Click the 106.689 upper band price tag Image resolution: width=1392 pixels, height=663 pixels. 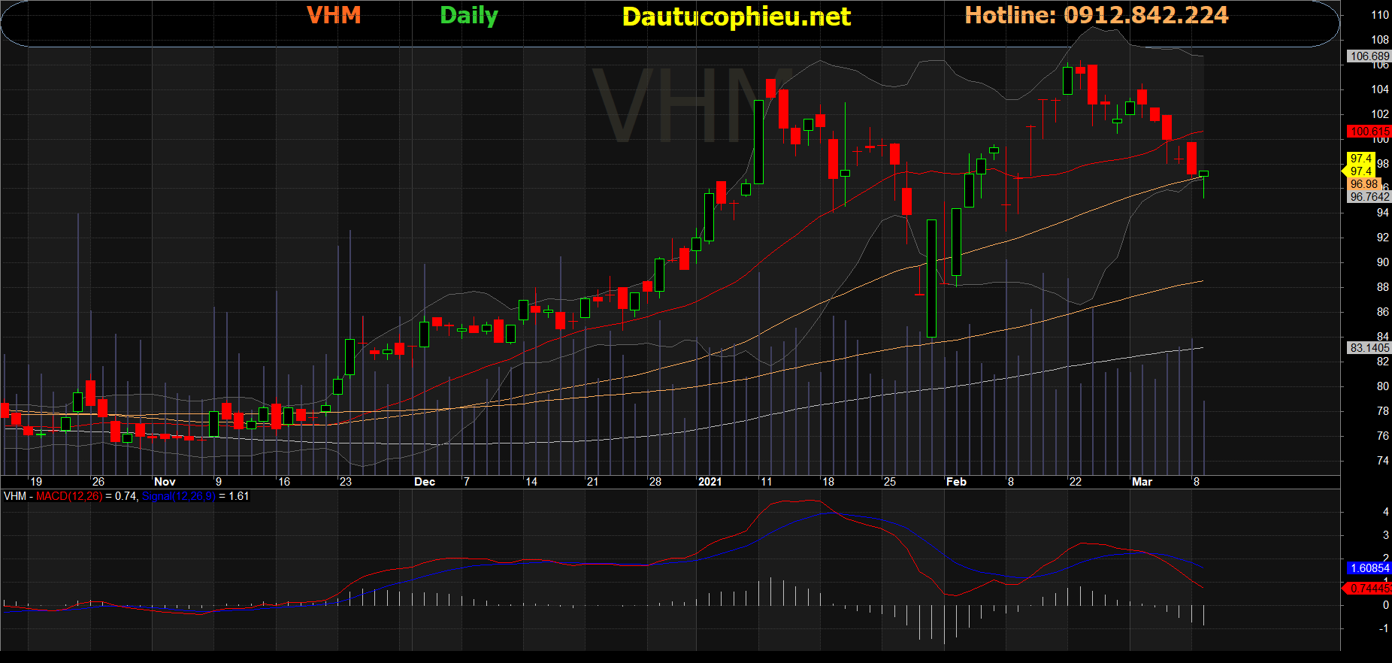pyautogui.click(x=1369, y=56)
